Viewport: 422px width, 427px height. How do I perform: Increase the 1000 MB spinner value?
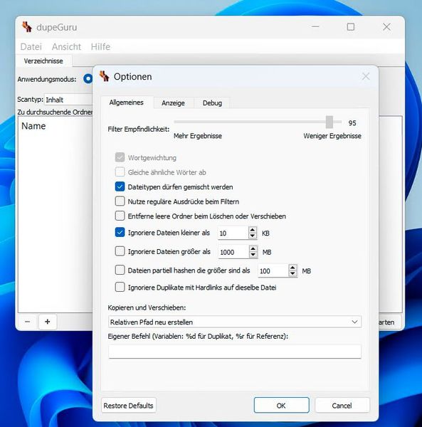(x=253, y=249)
